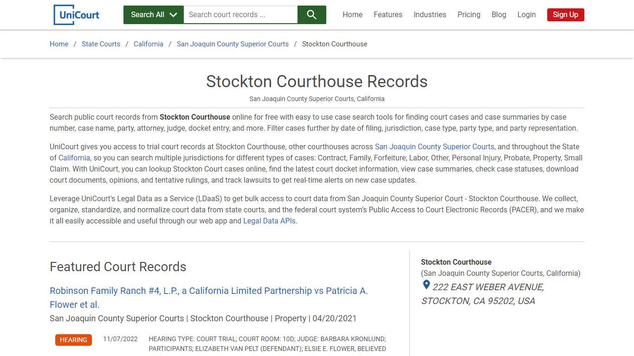634x356 pixels.
Task: Open the Legal Data APIs link
Action: pos(269,221)
